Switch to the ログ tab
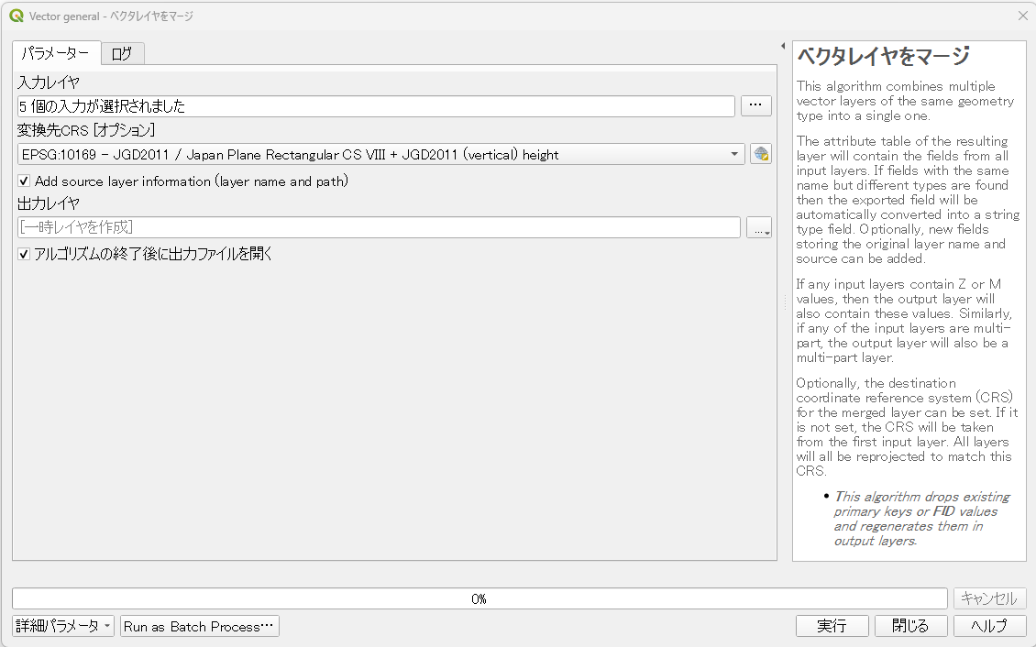 click(x=122, y=53)
